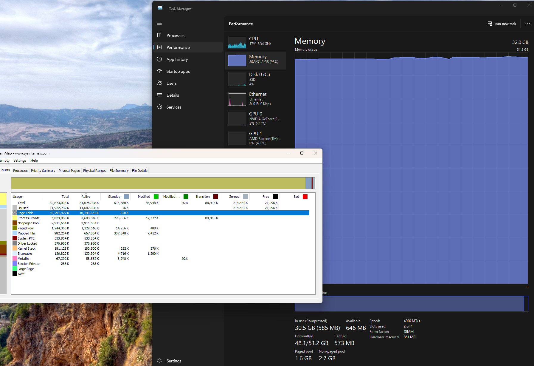The height and width of the screenshot is (366, 534).
Task: Open the Settings page in Task Manager
Action: (188, 361)
